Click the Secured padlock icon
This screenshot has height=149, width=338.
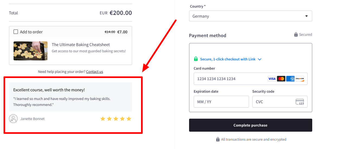coord(296,35)
